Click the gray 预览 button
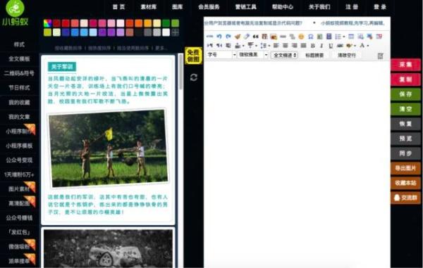The image size is (423, 268). (405, 139)
